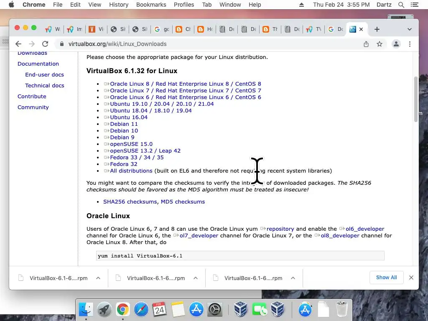Open the Notification Center list icon
Image resolution: width=428 pixels, height=321 pixels.
point(414,5)
